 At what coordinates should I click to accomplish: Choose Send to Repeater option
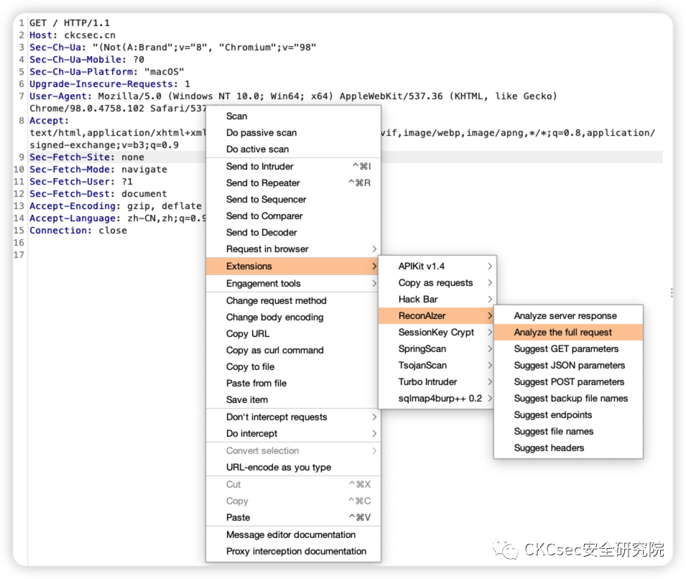tap(263, 183)
